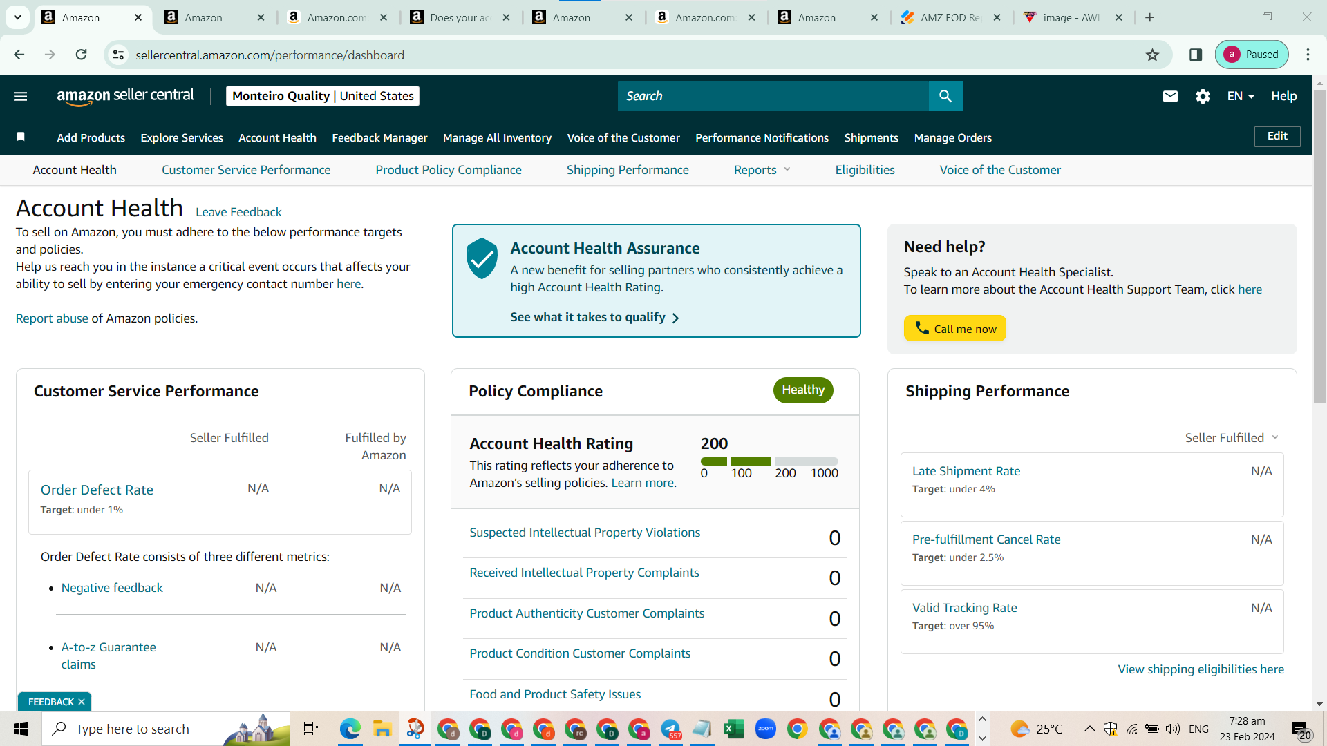Open the tab search dropdown arrow
The width and height of the screenshot is (1327, 746).
click(17, 17)
